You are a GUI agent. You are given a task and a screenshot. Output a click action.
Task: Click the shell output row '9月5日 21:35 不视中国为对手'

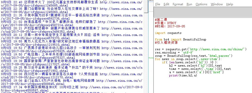[71, 15]
